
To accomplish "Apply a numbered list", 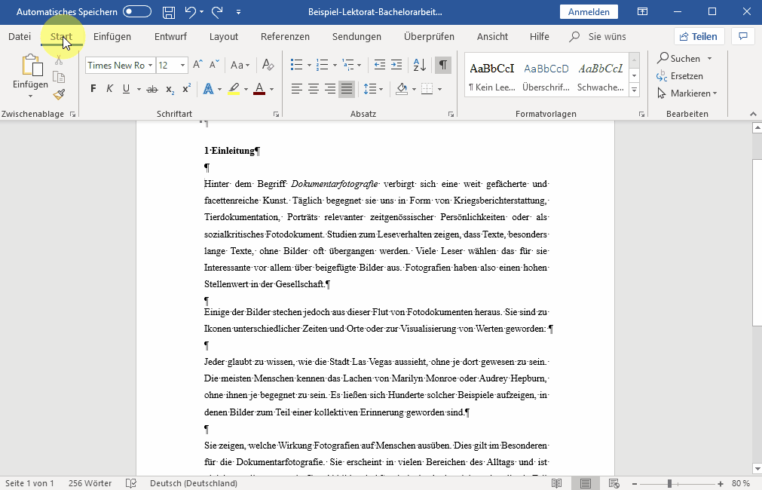I will (322, 65).
